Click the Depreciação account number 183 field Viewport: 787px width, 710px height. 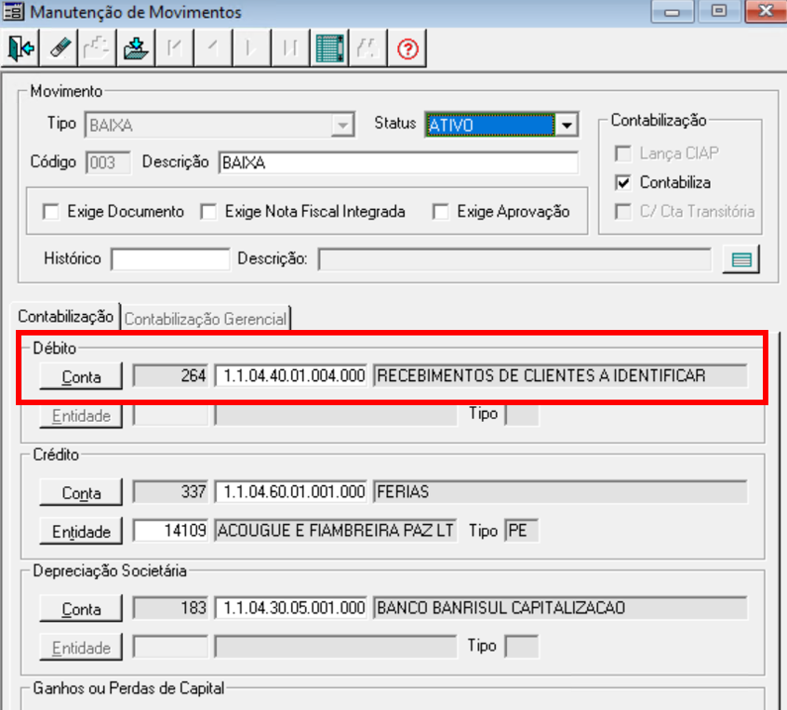(x=170, y=608)
